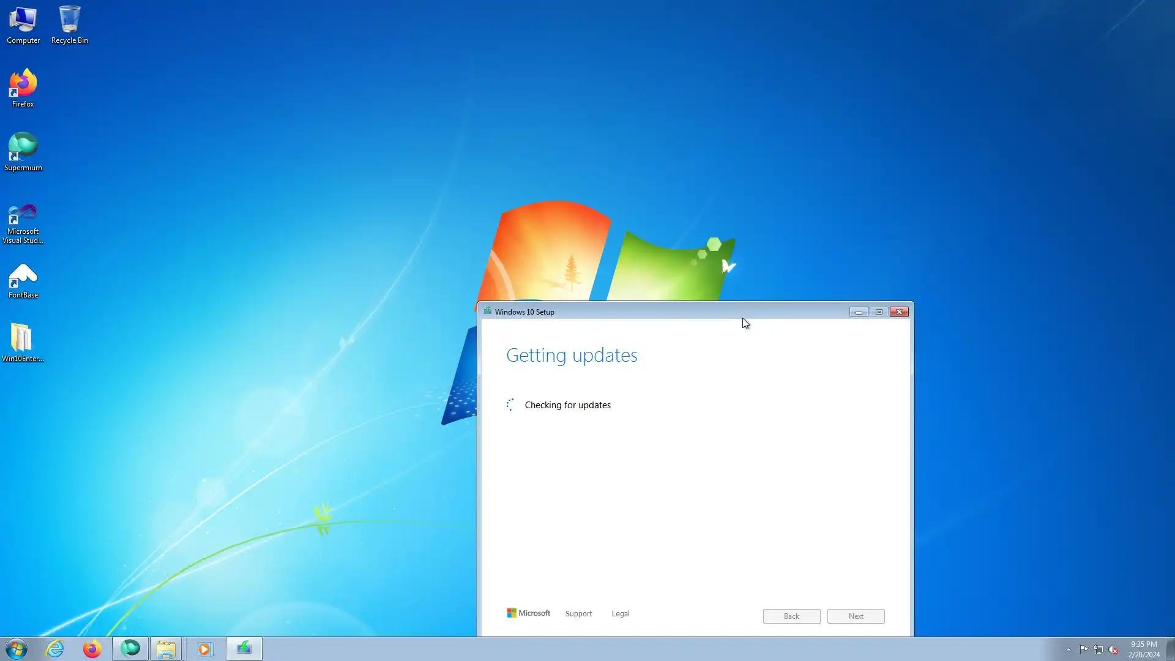
Task: Click the Windows Start orb
Action: point(17,649)
